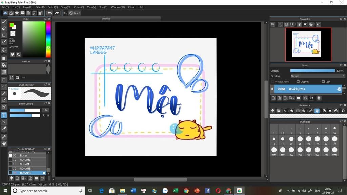Open the Select menu

coord(53,7)
